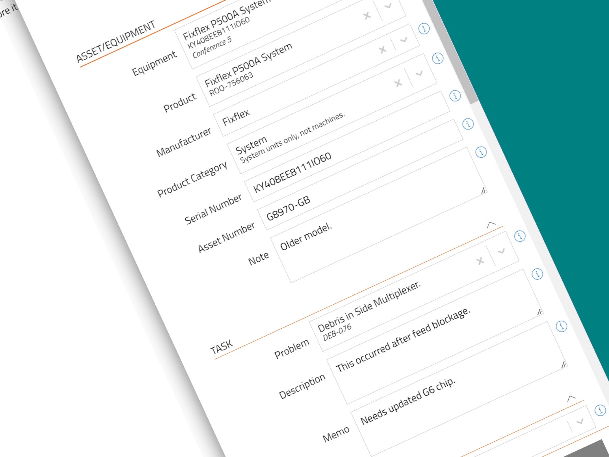Click the ASSET/EQUIPMENT section heading
The height and width of the screenshot is (457, 609).
point(115,42)
